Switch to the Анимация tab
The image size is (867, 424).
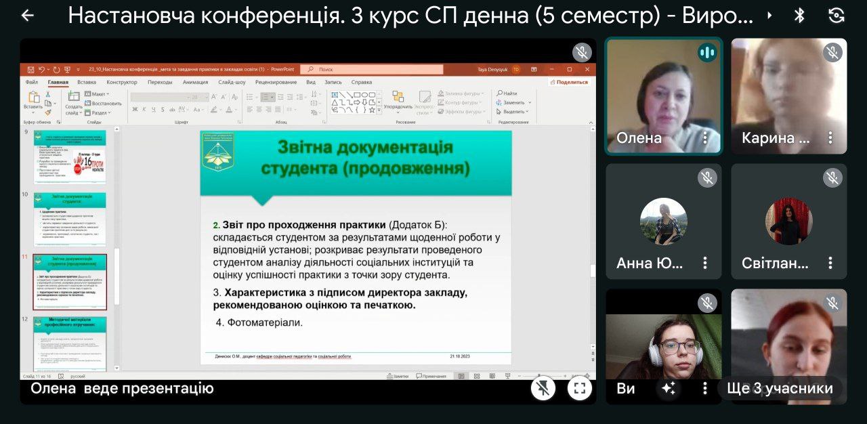tap(195, 82)
